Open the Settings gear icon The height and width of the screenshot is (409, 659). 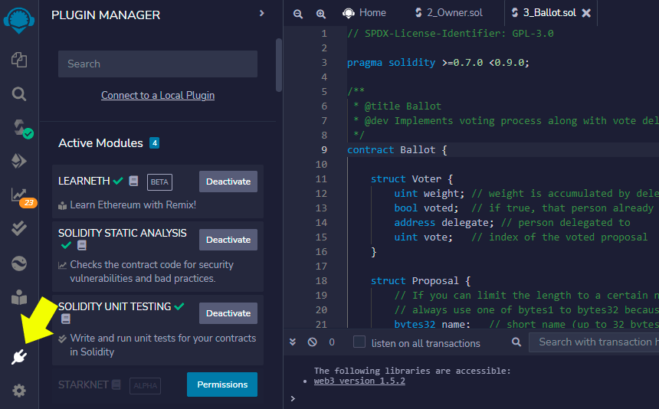(x=19, y=391)
